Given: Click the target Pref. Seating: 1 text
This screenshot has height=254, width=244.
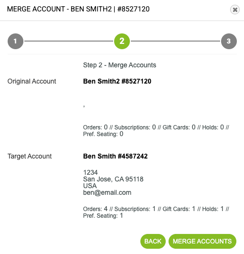Looking at the screenshot, I should [103, 216].
